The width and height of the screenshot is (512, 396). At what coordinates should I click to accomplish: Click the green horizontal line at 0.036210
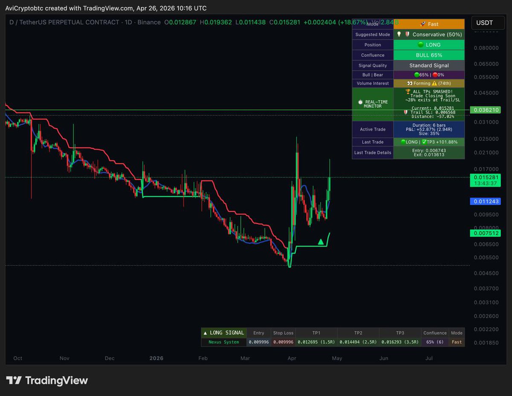pos(237,110)
